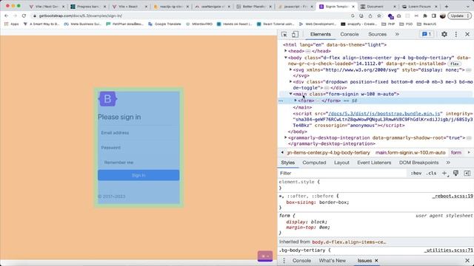Select the form breadcrumb item
Screen dimensions: 474x266
[456, 153]
